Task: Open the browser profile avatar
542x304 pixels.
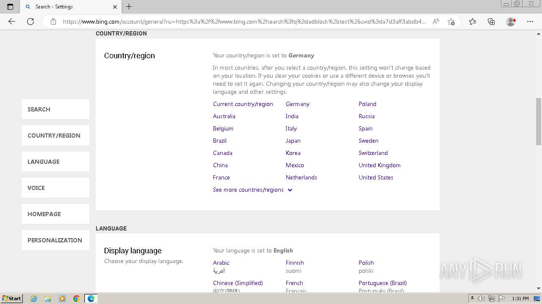Action: tap(511, 22)
